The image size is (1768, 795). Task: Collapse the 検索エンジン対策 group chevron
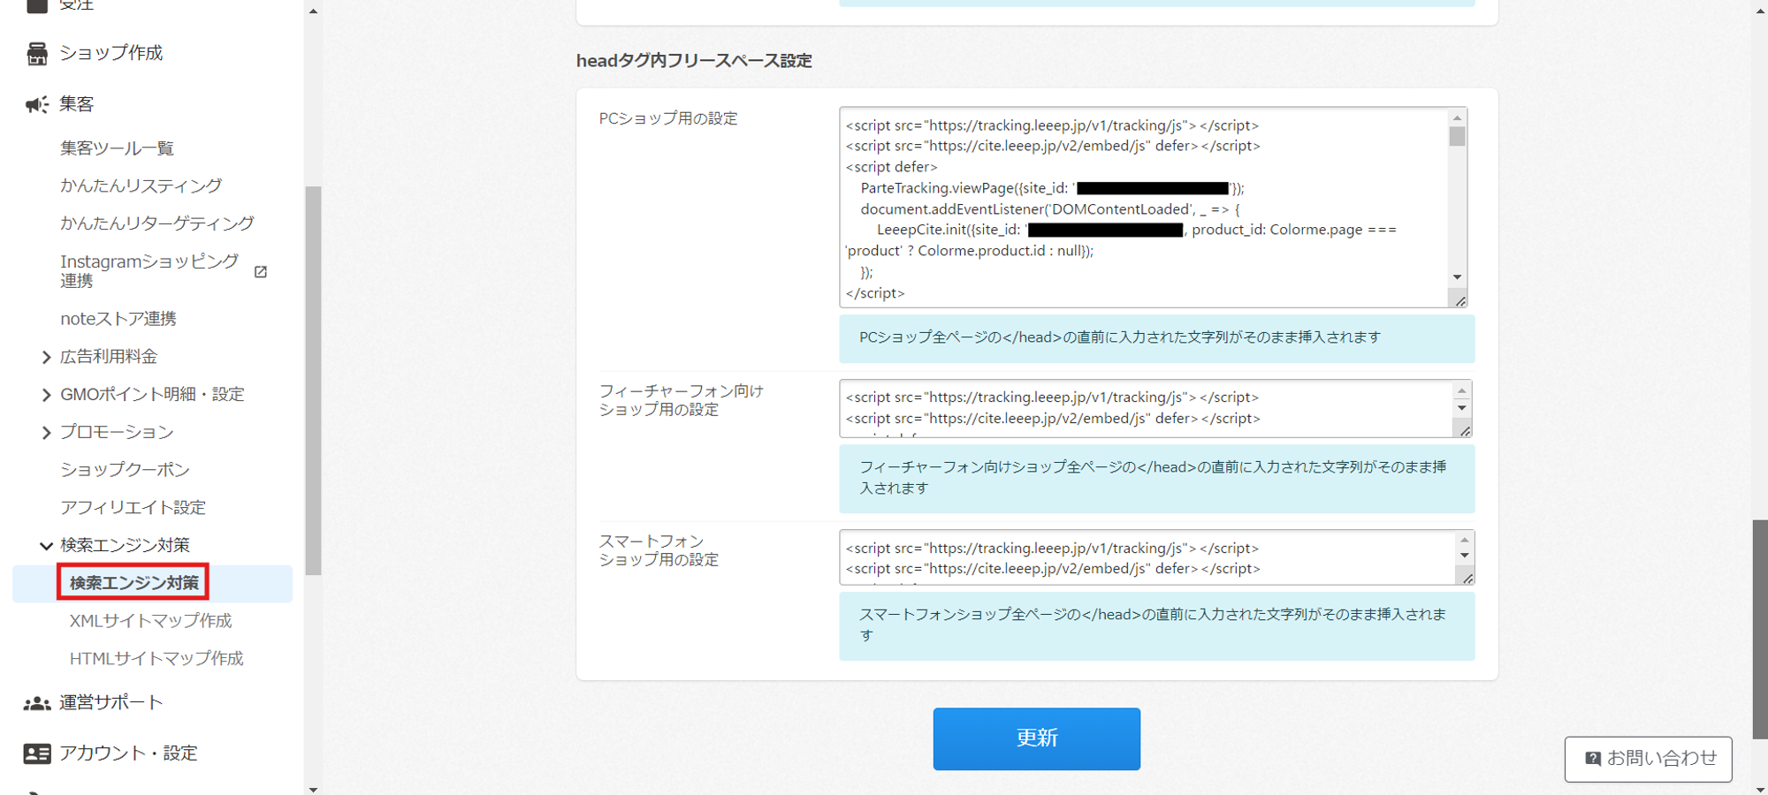tap(46, 546)
